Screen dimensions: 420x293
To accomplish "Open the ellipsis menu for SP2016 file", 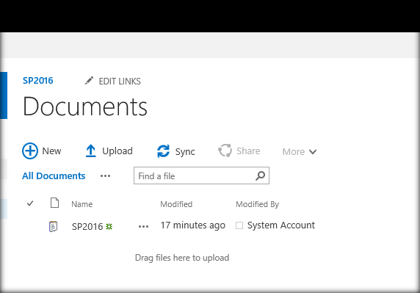I will (x=144, y=227).
